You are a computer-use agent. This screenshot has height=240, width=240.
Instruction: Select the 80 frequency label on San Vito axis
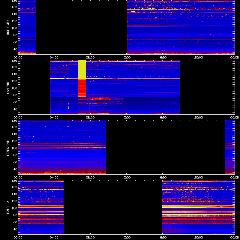[x=15, y=95]
